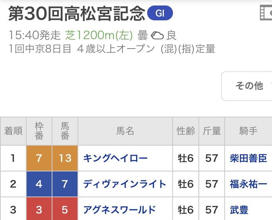This screenshot has width=272, height=220.
Task: Open jockey 柴田善臣 profile
Action: (x=248, y=158)
